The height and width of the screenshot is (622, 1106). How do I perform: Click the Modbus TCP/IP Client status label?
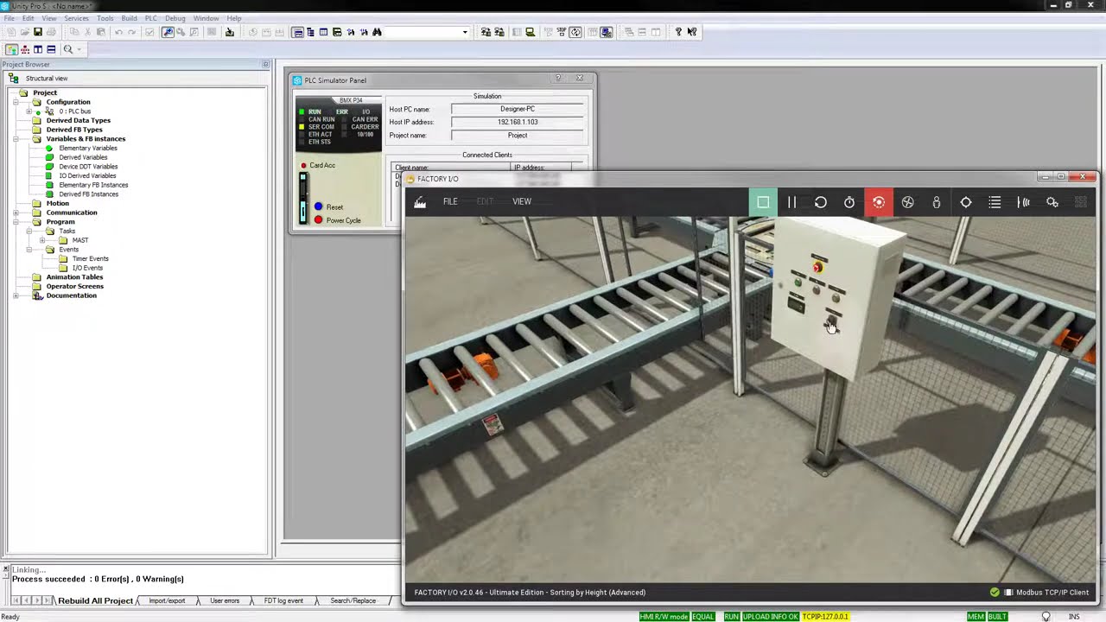point(1052,593)
